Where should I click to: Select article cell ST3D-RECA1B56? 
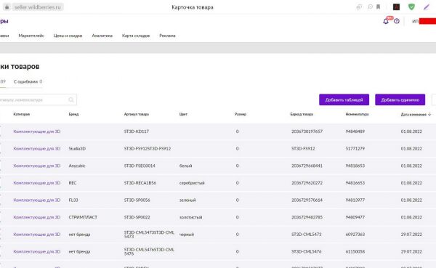tap(140, 183)
